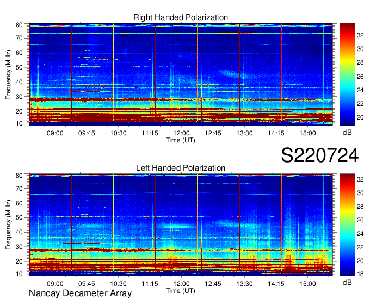
Task: Click "32" on the Left Handed color bar scale
Action: 360,179
